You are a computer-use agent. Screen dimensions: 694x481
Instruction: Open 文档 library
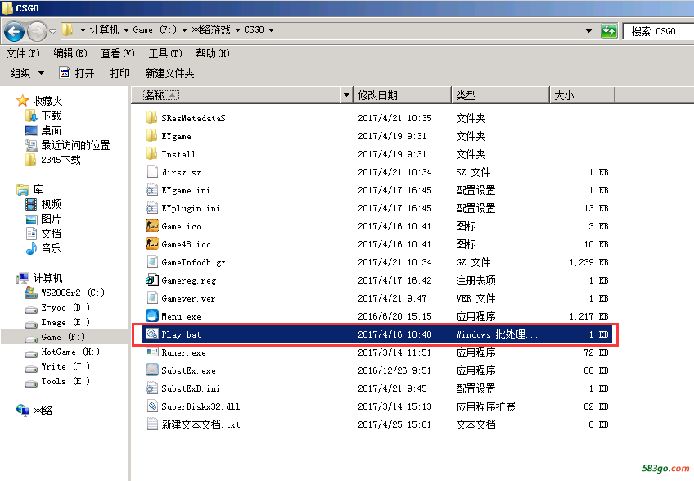pyautogui.click(x=51, y=234)
